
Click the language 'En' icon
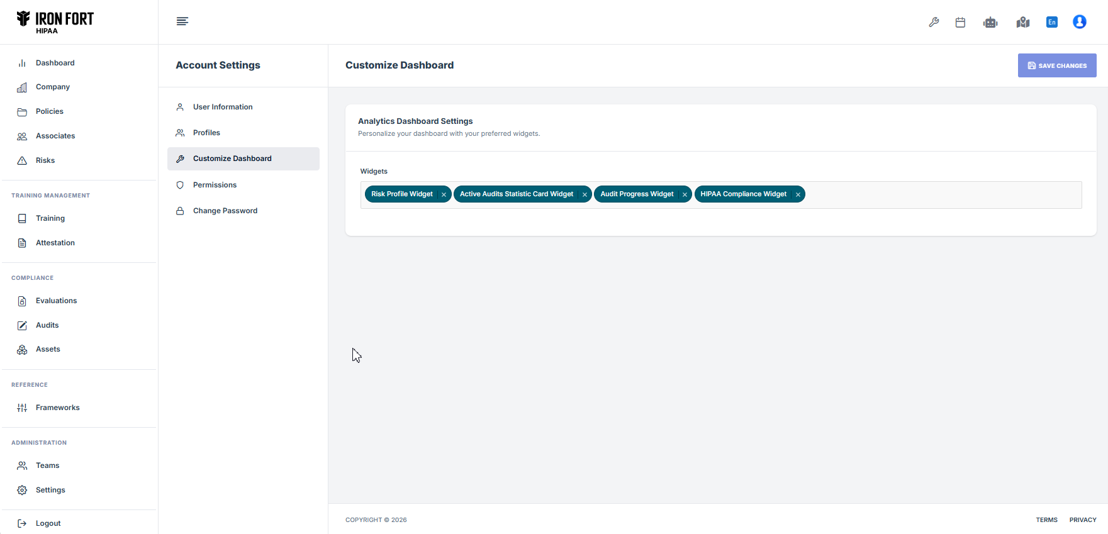(1051, 22)
